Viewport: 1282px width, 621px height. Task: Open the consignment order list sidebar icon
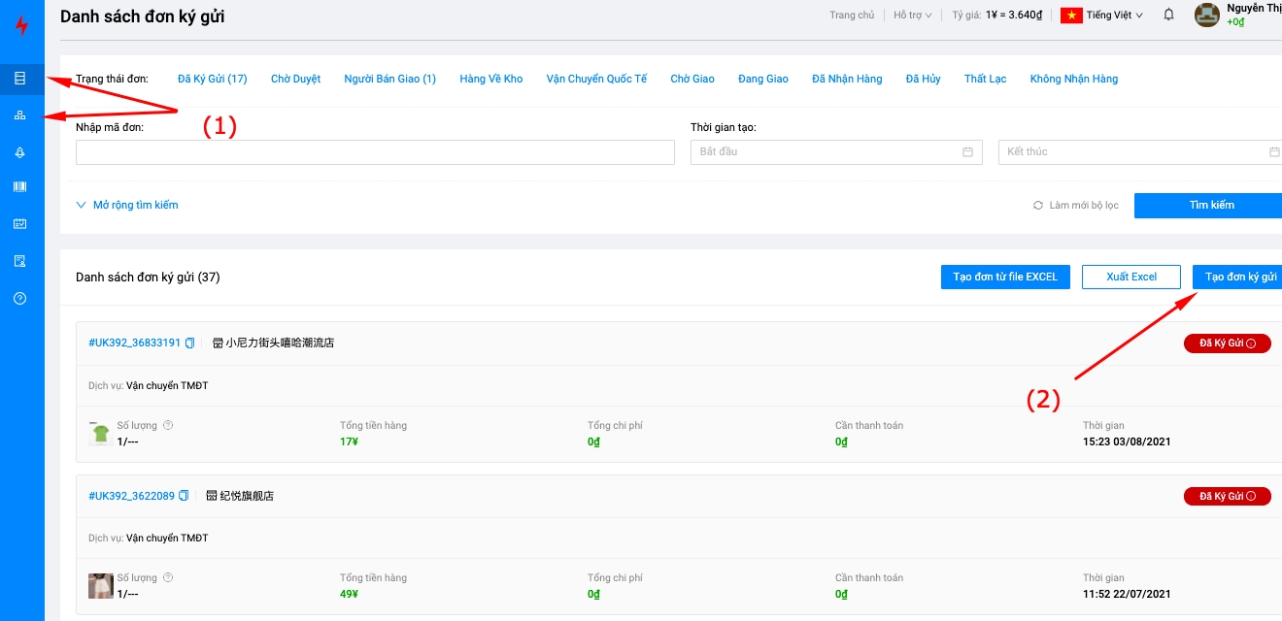20,79
